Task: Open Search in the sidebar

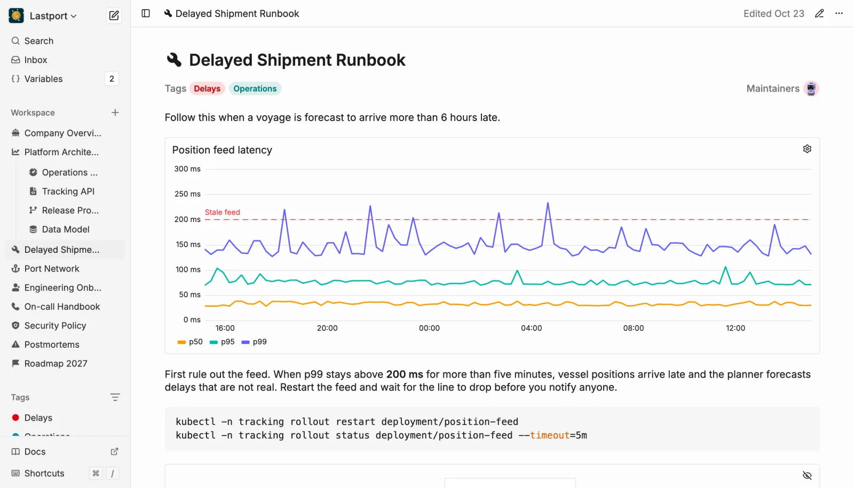Action: (65, 41)
